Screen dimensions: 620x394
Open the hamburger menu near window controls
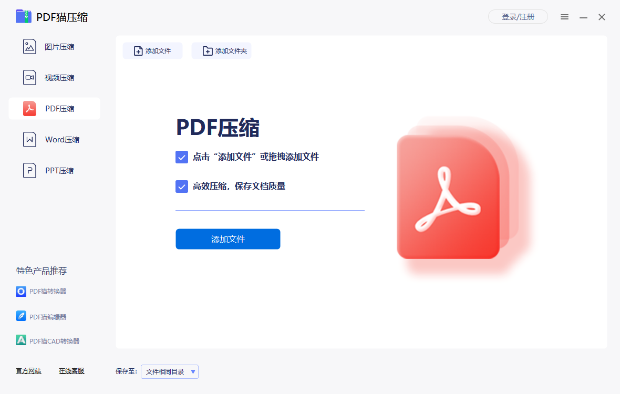(564, 17)
